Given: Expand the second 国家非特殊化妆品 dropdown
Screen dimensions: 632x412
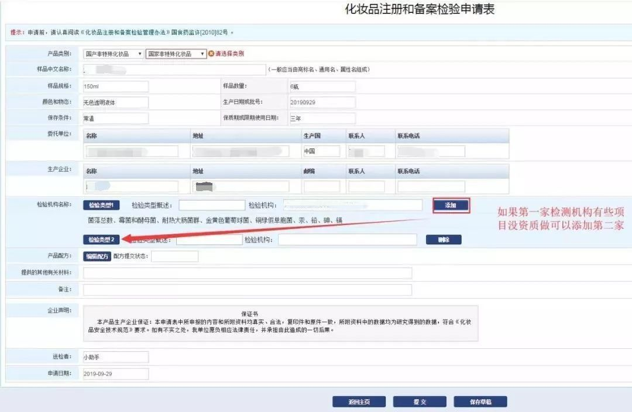Looking at the screenshot, I should (176, 54).
